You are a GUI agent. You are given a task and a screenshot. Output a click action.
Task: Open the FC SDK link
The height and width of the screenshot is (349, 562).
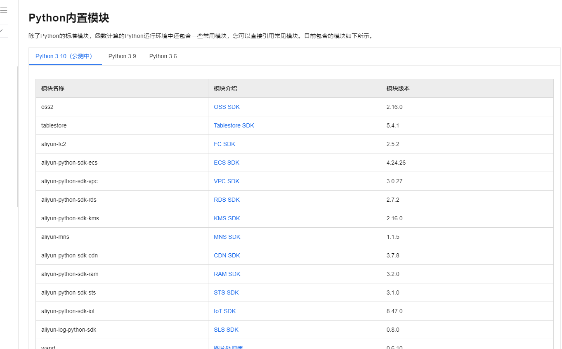[x=224, y=144]
